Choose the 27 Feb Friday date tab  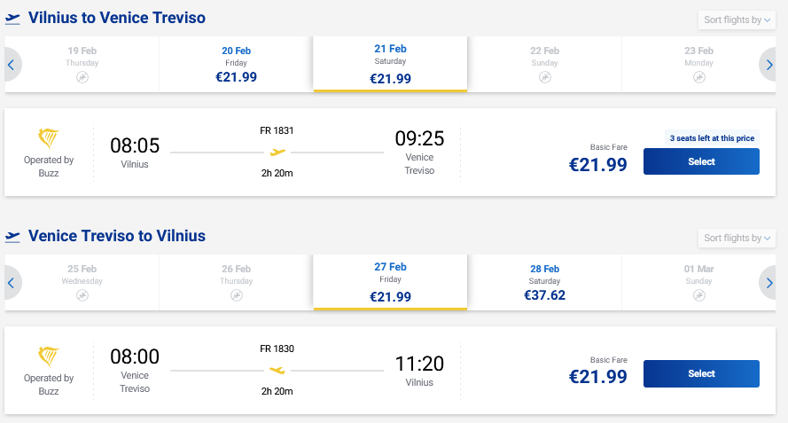pos(390,283)
